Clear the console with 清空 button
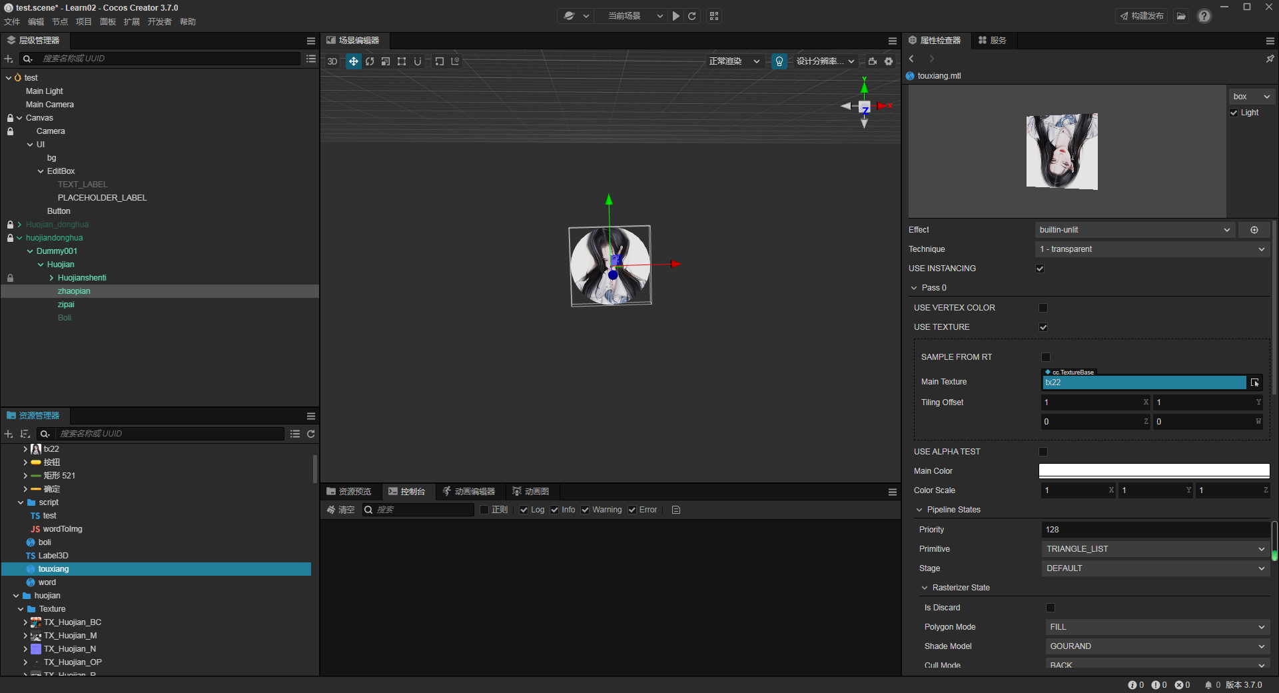This screenshot has width=1279, height=693. pyautogui.click(x=341, y=510)
